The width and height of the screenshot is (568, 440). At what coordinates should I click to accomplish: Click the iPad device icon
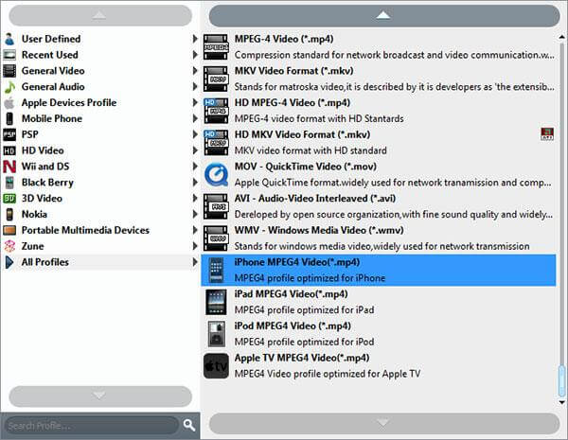[x=216, y=302]
